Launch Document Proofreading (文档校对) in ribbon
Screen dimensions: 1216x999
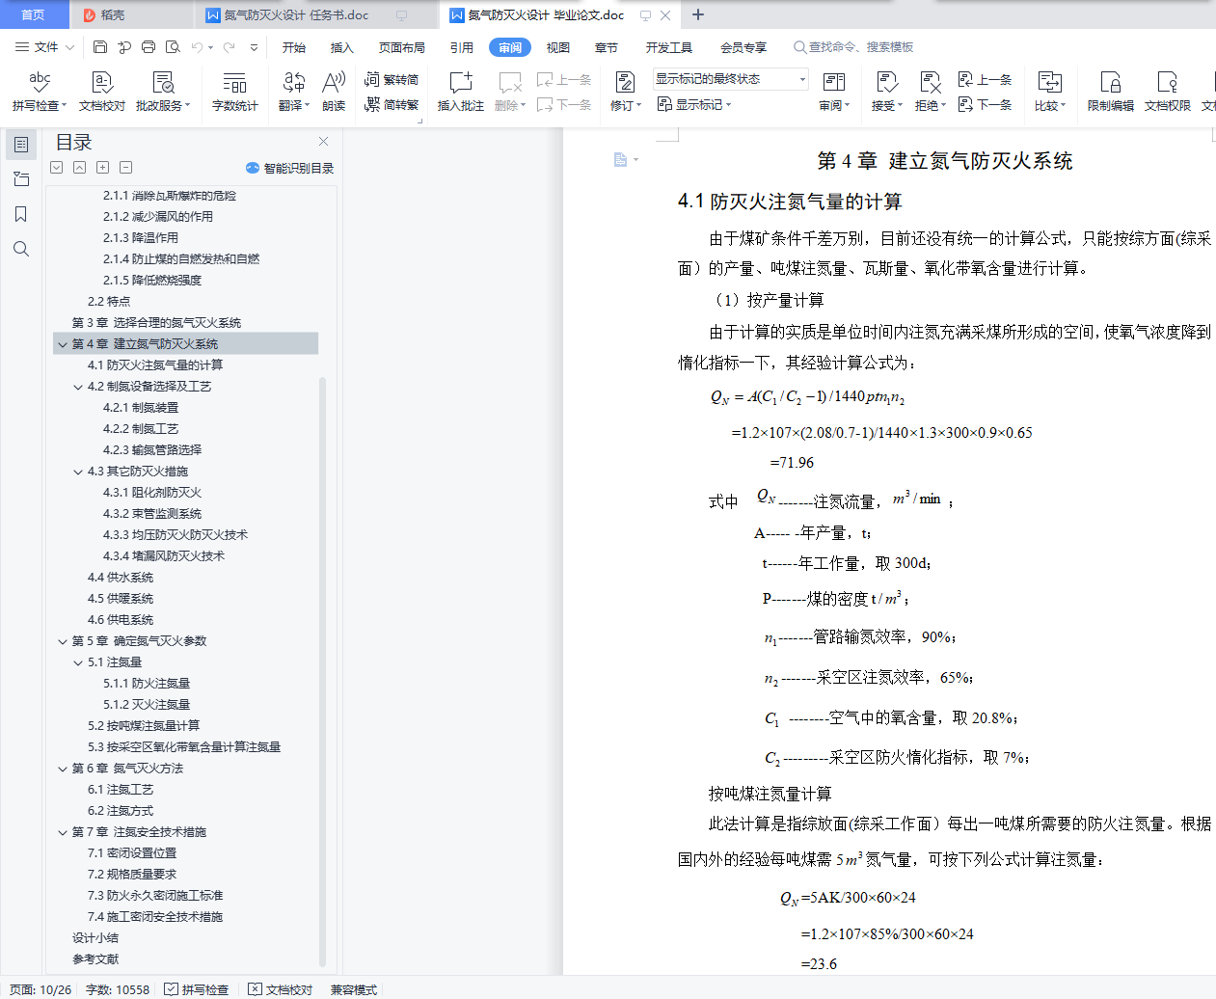(x=102, y=92)
